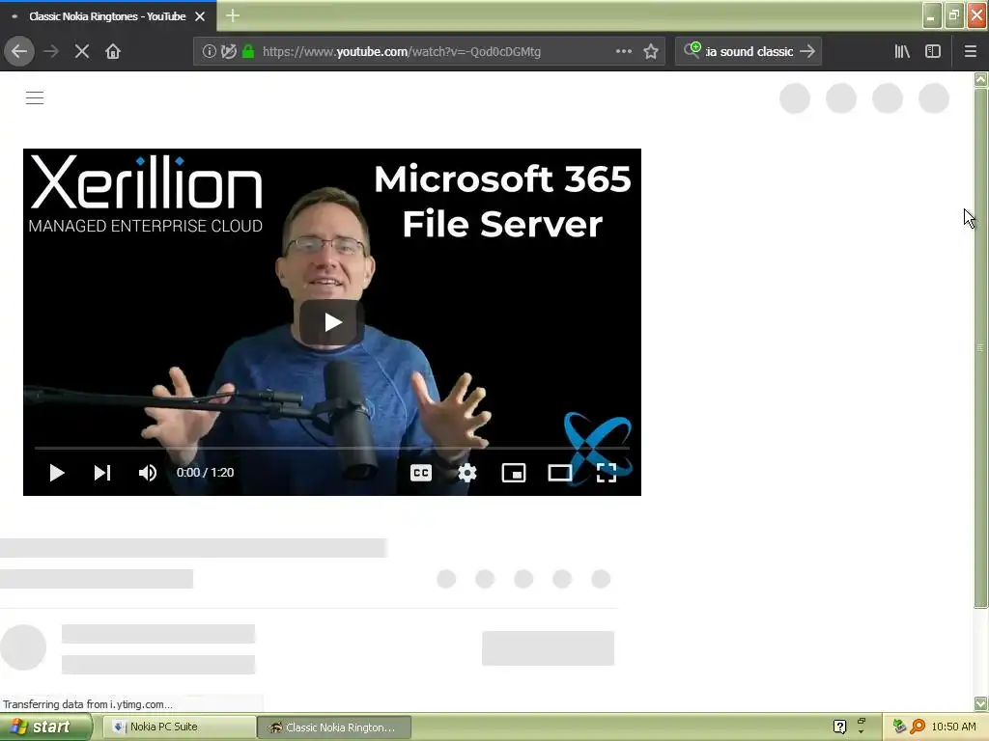Click the 'sound classic' search box

(749, 52)
